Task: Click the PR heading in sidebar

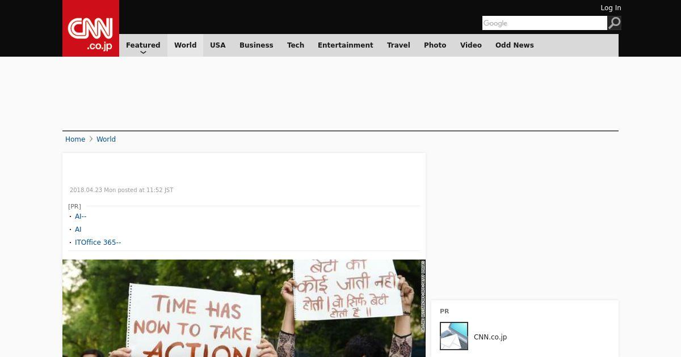Action: point(444,311)
